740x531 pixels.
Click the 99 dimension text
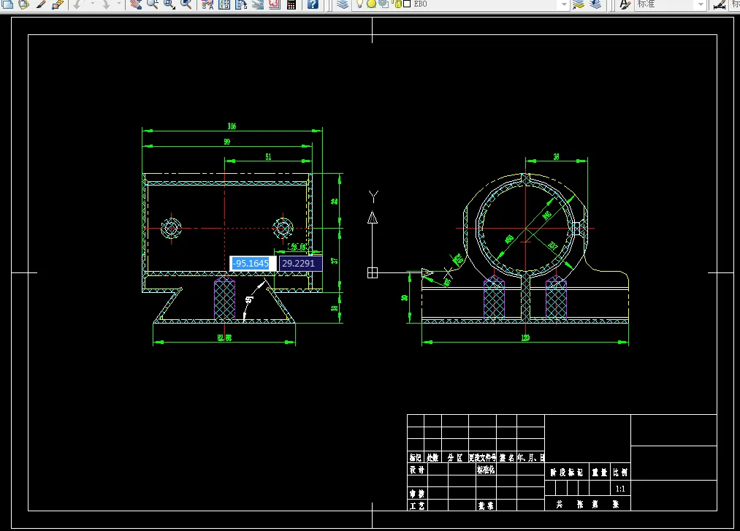[227, 142]
